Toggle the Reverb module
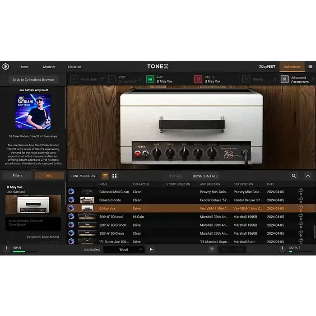The image size is (316, 316). click(x=246, y=79)
